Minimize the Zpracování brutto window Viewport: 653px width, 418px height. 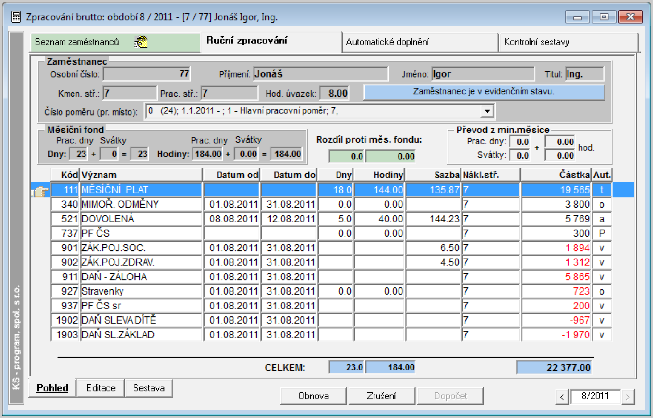(578, 17)
